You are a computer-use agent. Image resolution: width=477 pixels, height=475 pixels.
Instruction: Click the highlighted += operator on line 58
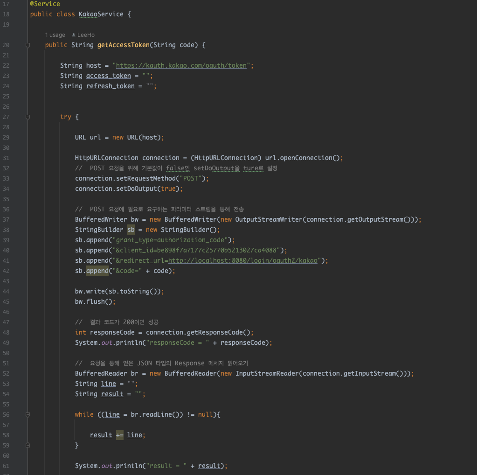click(120, 435)
